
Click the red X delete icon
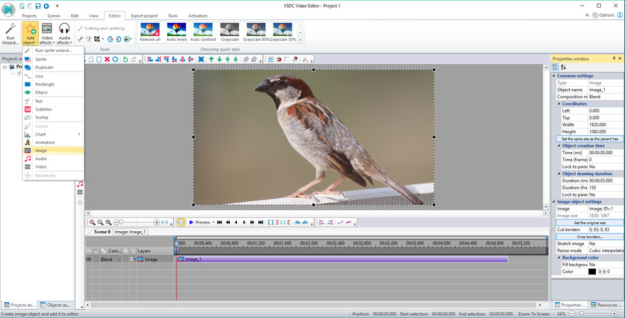click(x=107, y=60)
